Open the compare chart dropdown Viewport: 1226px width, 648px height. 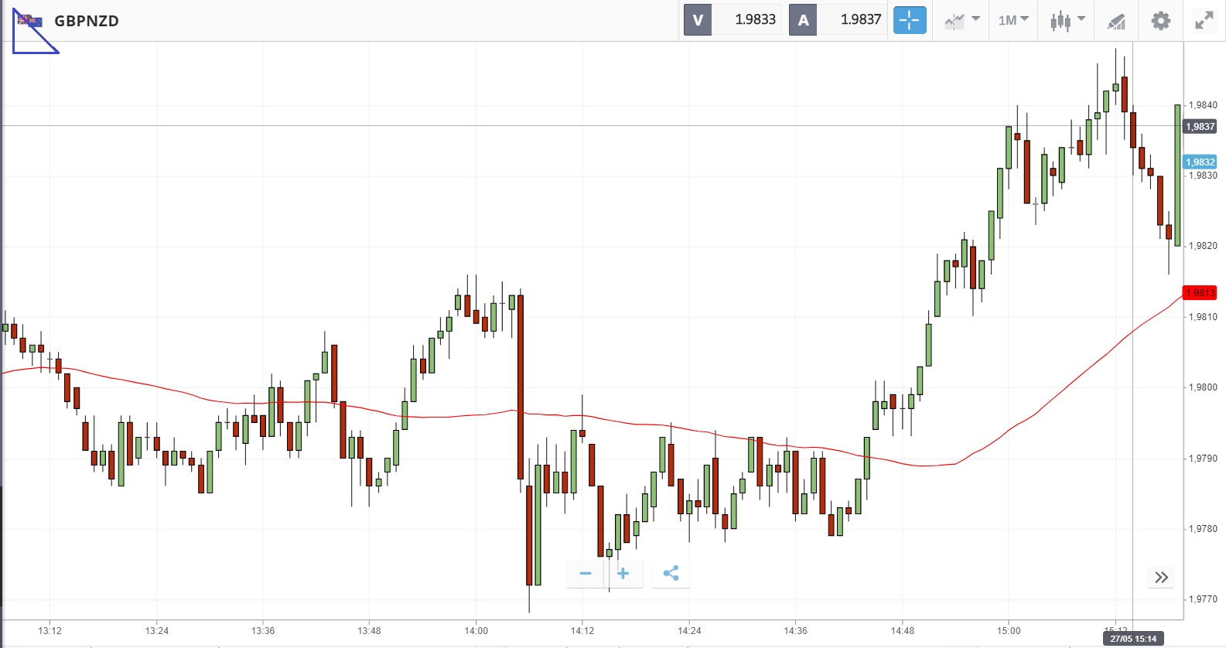(x=961, y=20)
